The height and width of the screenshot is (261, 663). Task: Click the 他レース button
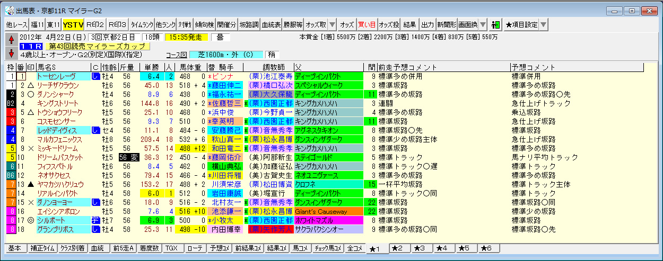(x=16, y=24)
